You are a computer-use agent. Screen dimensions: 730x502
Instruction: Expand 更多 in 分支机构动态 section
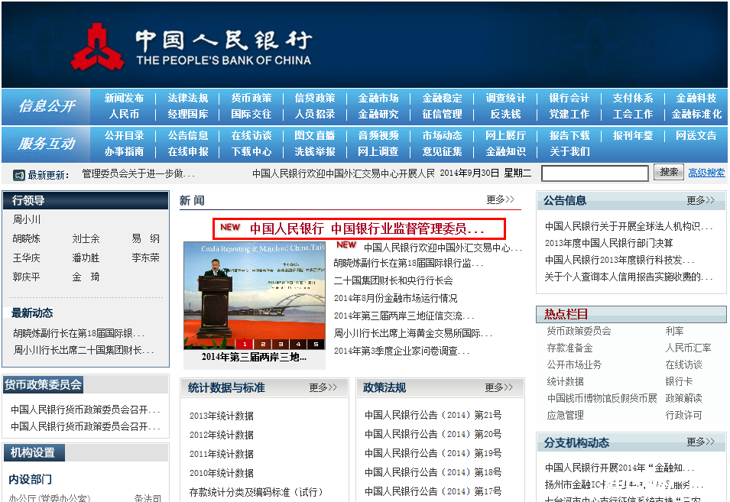[700, 442]
